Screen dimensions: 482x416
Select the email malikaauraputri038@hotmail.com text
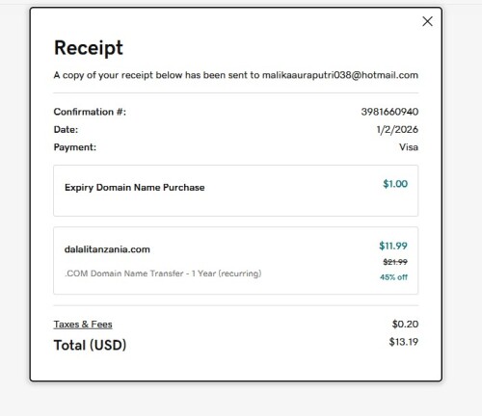[x=340, y=75]
